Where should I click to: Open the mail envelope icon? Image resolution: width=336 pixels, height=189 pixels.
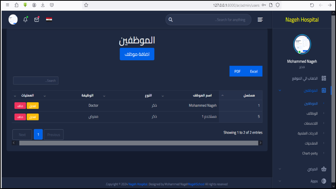point(37,20)
